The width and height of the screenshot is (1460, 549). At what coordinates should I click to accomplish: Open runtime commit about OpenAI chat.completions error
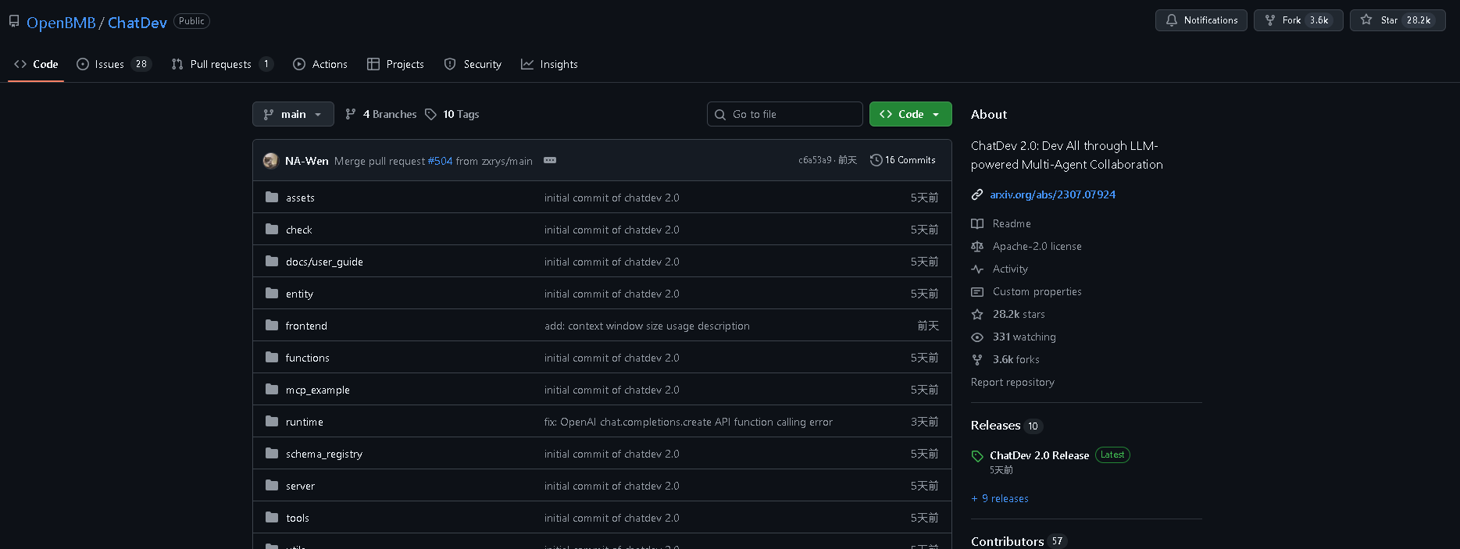pyautogui.click(x=688, y=422)
